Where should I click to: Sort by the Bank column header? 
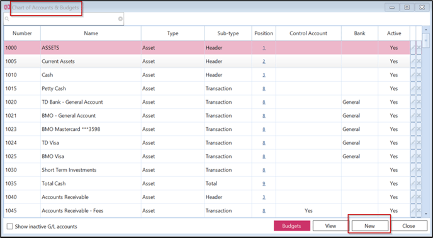point(359,33)
